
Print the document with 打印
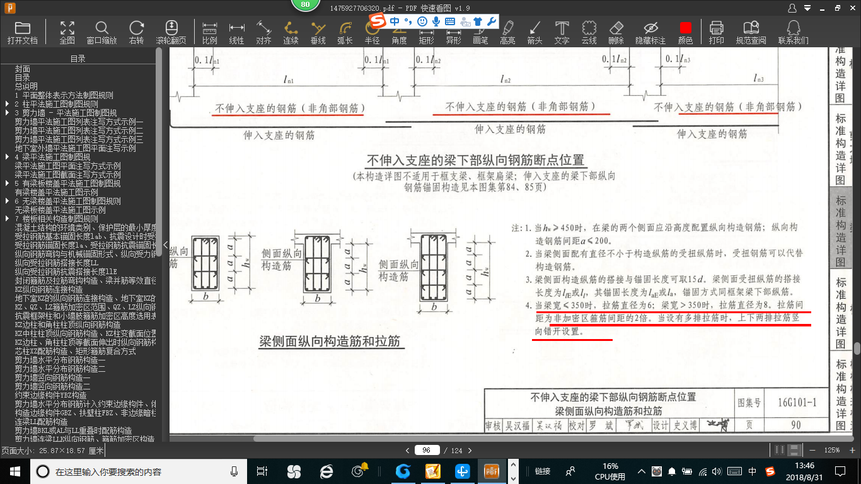point(716,33)
